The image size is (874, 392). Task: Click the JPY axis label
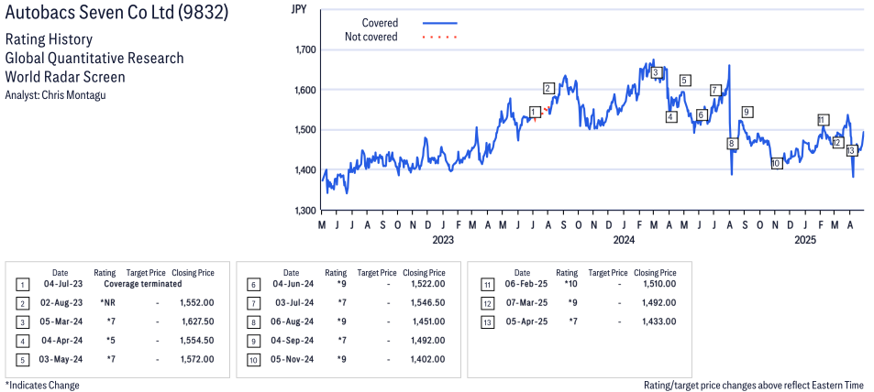pyautogui.click(x=301, y=9)
